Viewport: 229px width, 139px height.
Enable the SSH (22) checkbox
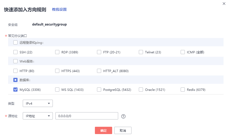(x=15, y=52)
